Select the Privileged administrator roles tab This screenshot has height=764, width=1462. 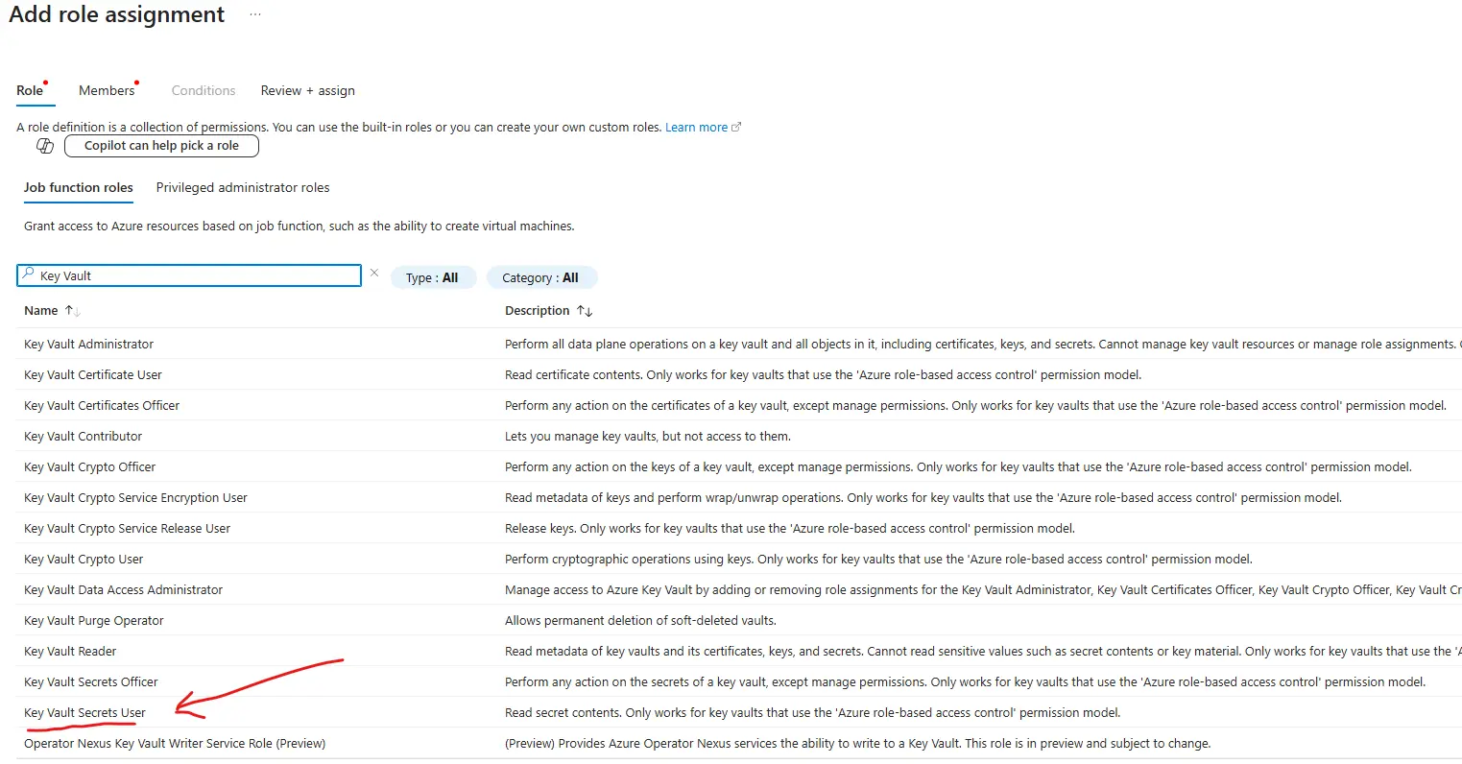(x=243, y=187)
